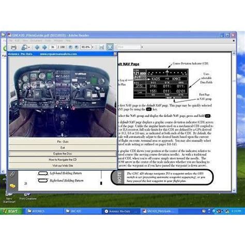The height and width of the screenshot is (245, 245).
Task: Open the attachments paperclip panel icon
Action: click(12, 174)
